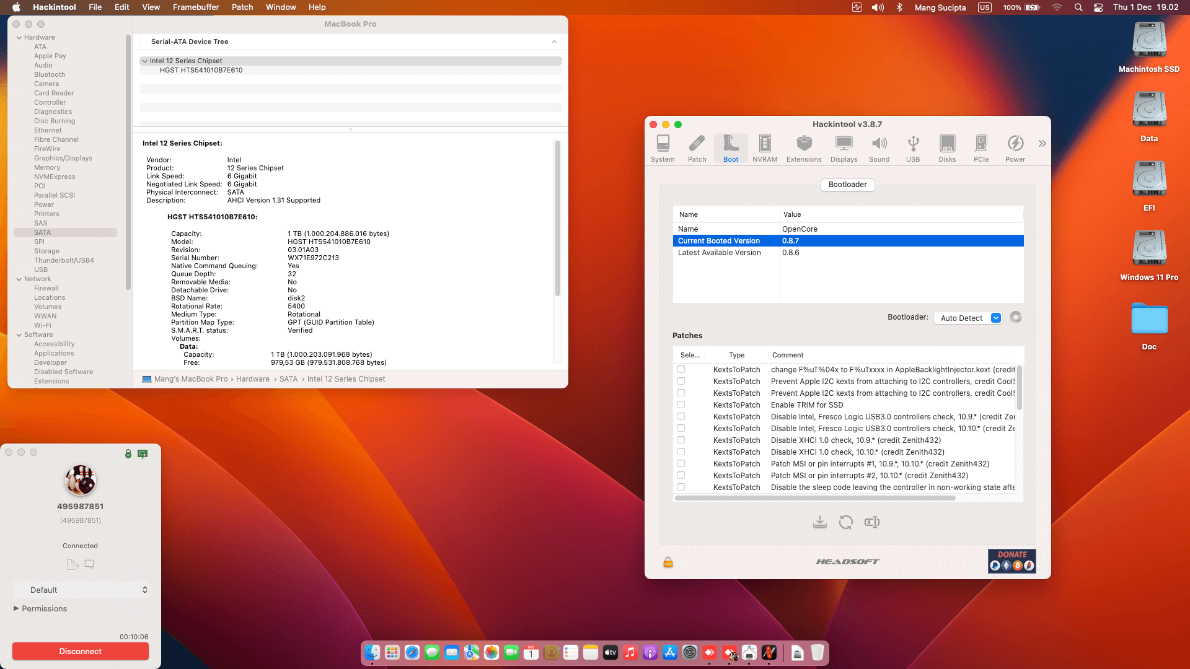Collapse the Intel 12 Series Chipset tree row
Image resolution: width=1190 pixels, height=669 pixels.
pyautogui.click(x=144, y=61)
